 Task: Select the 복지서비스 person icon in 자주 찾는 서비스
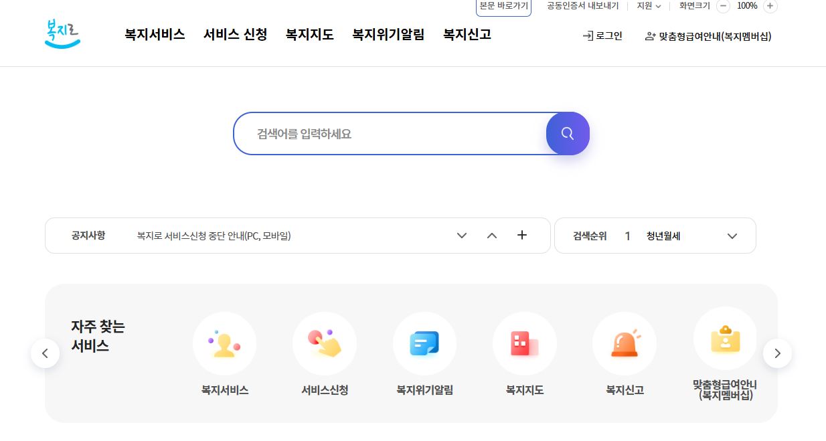[x=224, y=343]
